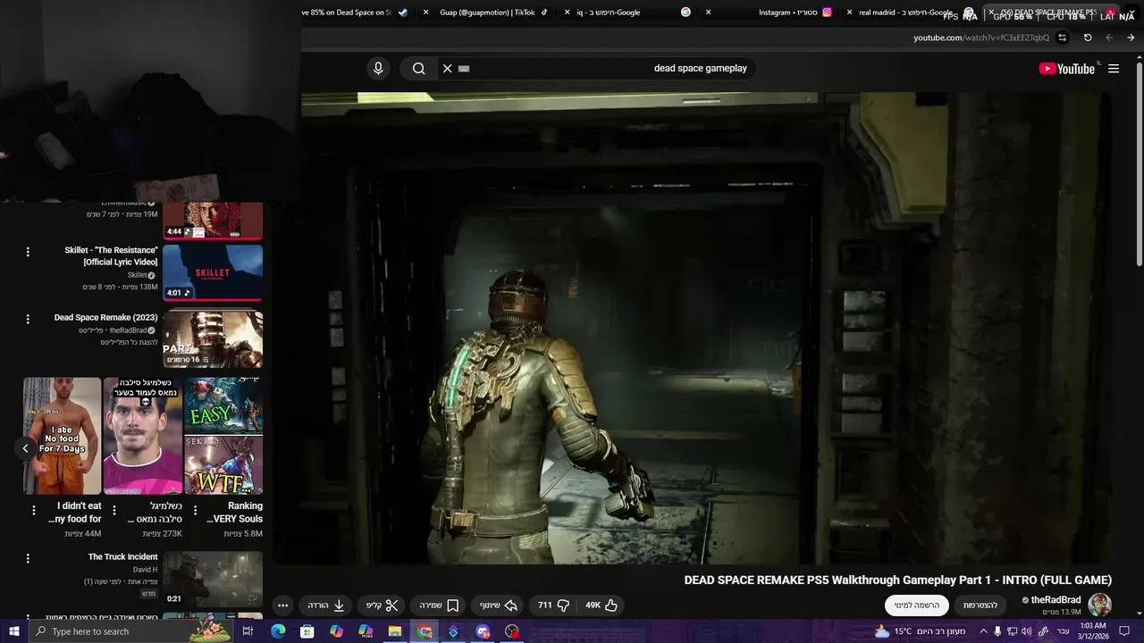The height and width of the screenshot is (643, 1144).
Task: Open the YouTube hamburger guide menu
Action: [1114, 69]
